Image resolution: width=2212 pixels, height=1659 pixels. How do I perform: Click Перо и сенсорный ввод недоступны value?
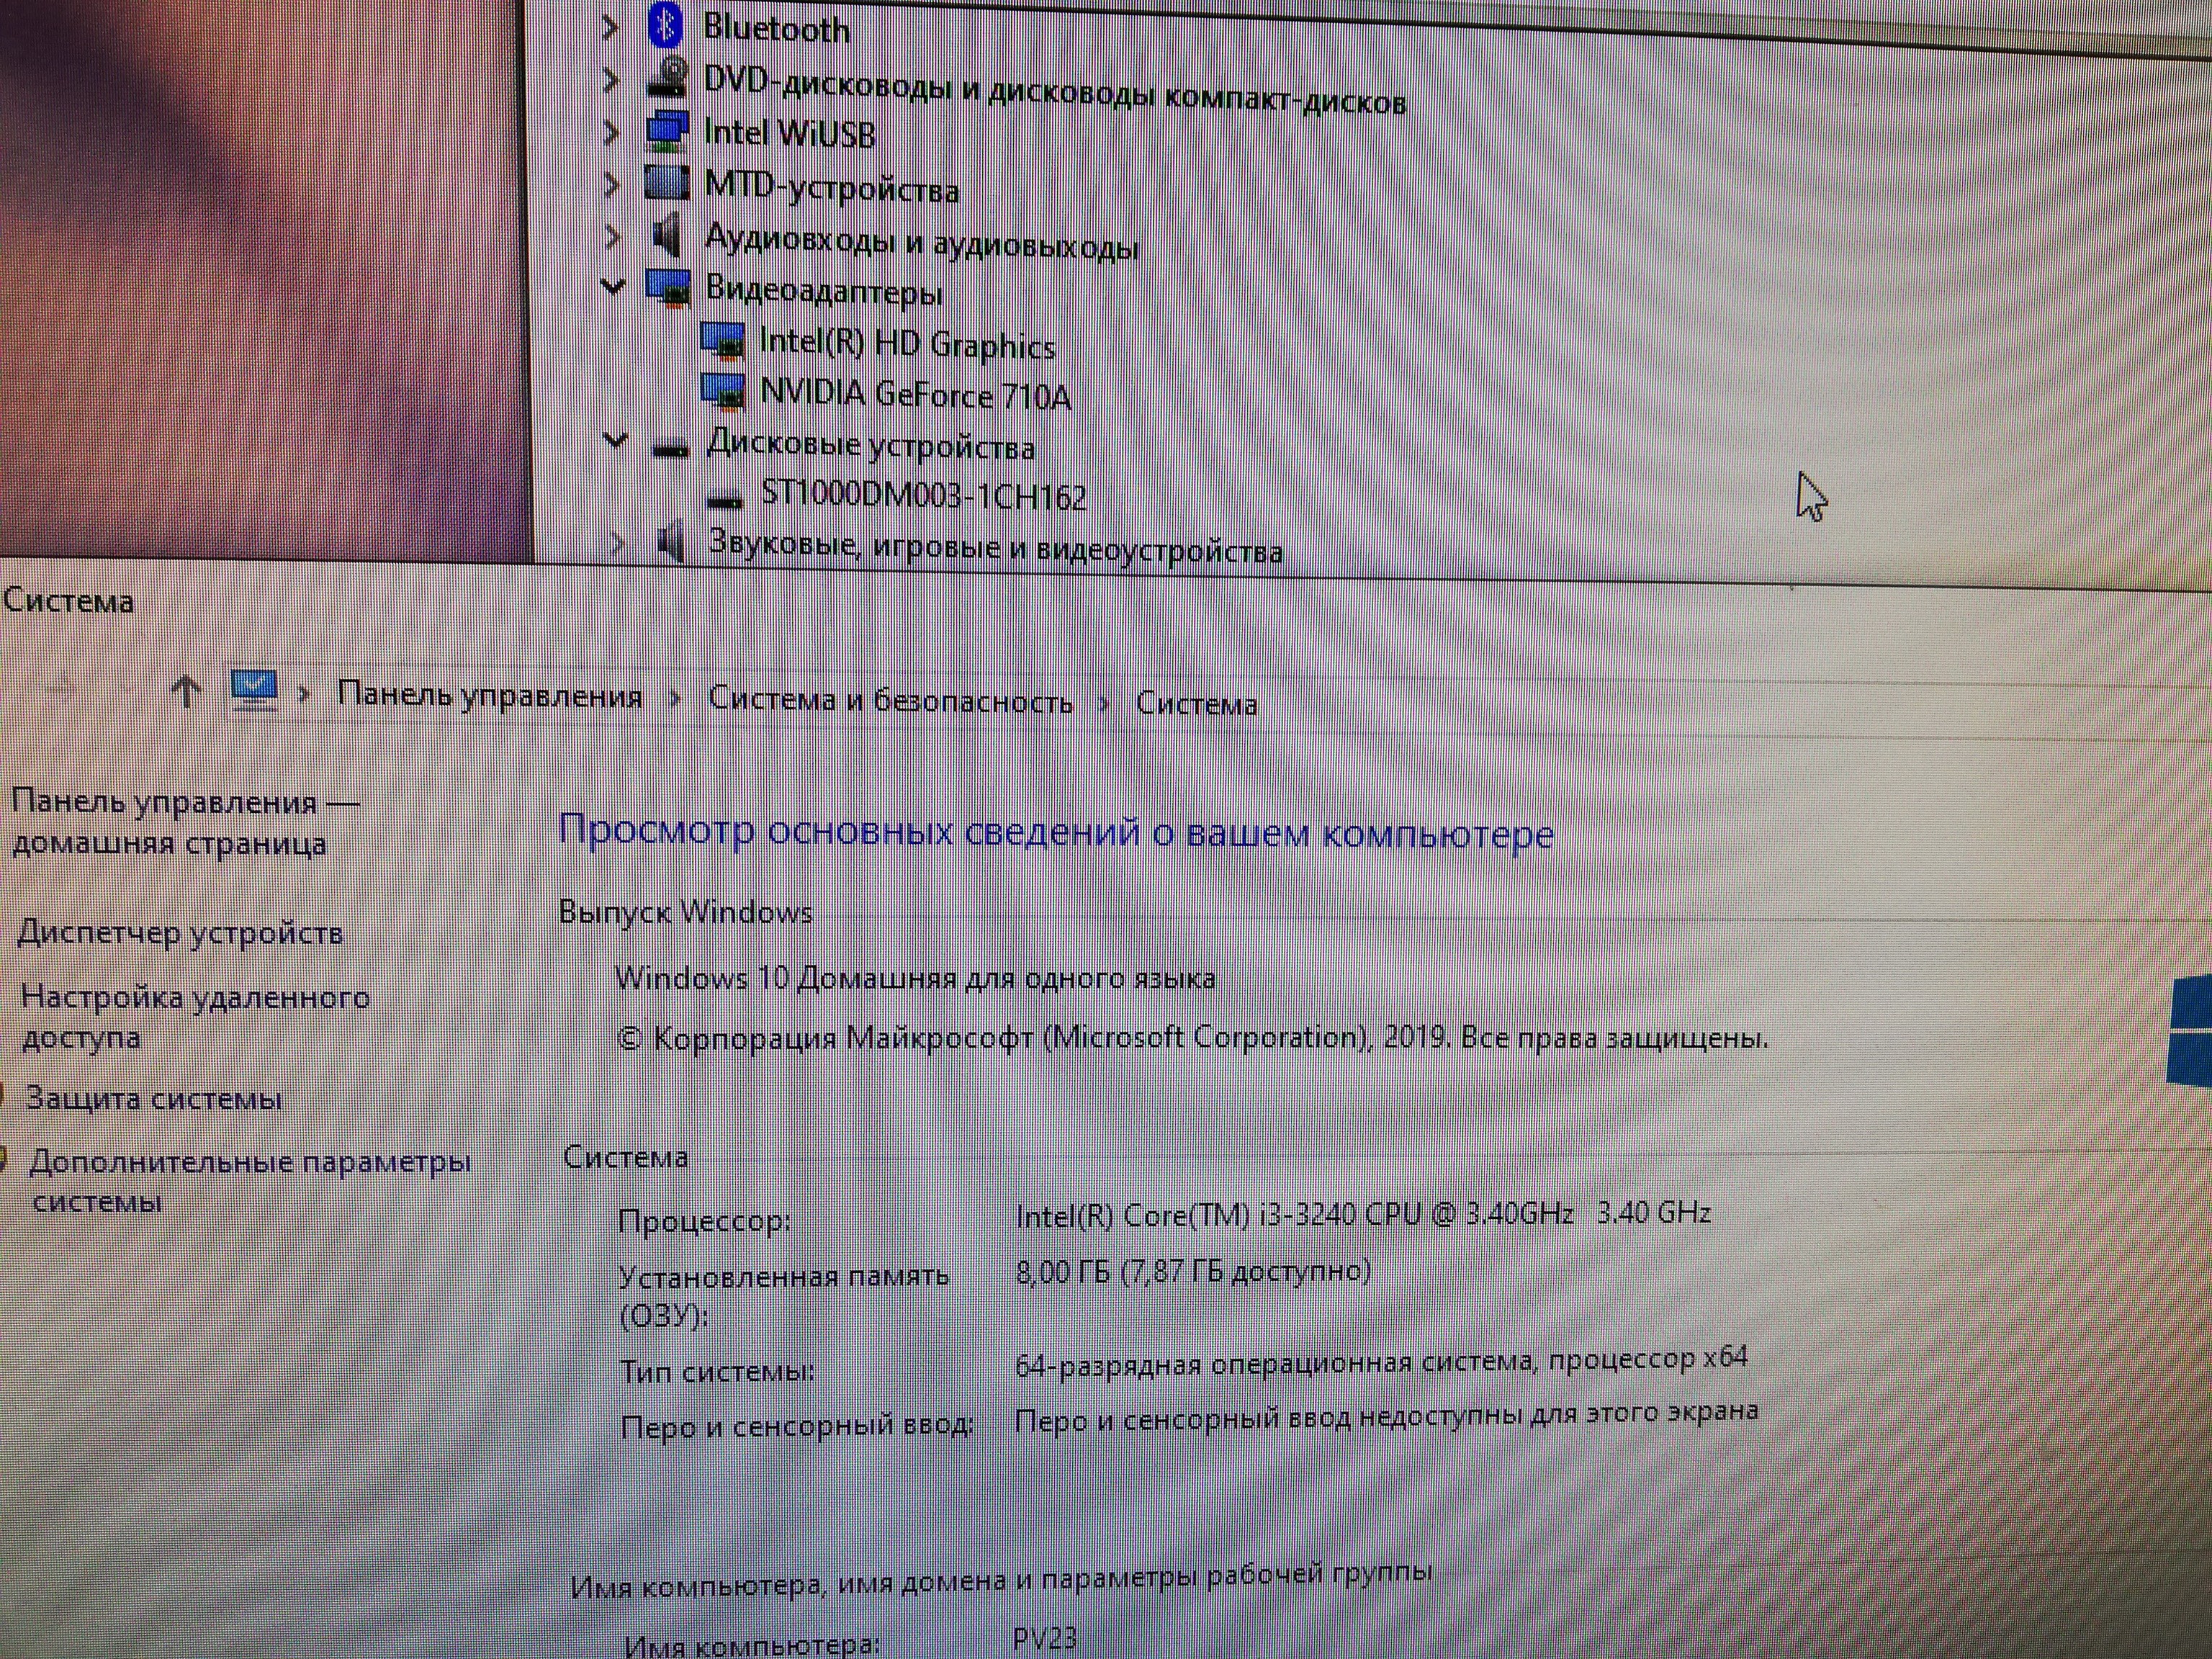pyautogui.click(x=1386, y=1416)
